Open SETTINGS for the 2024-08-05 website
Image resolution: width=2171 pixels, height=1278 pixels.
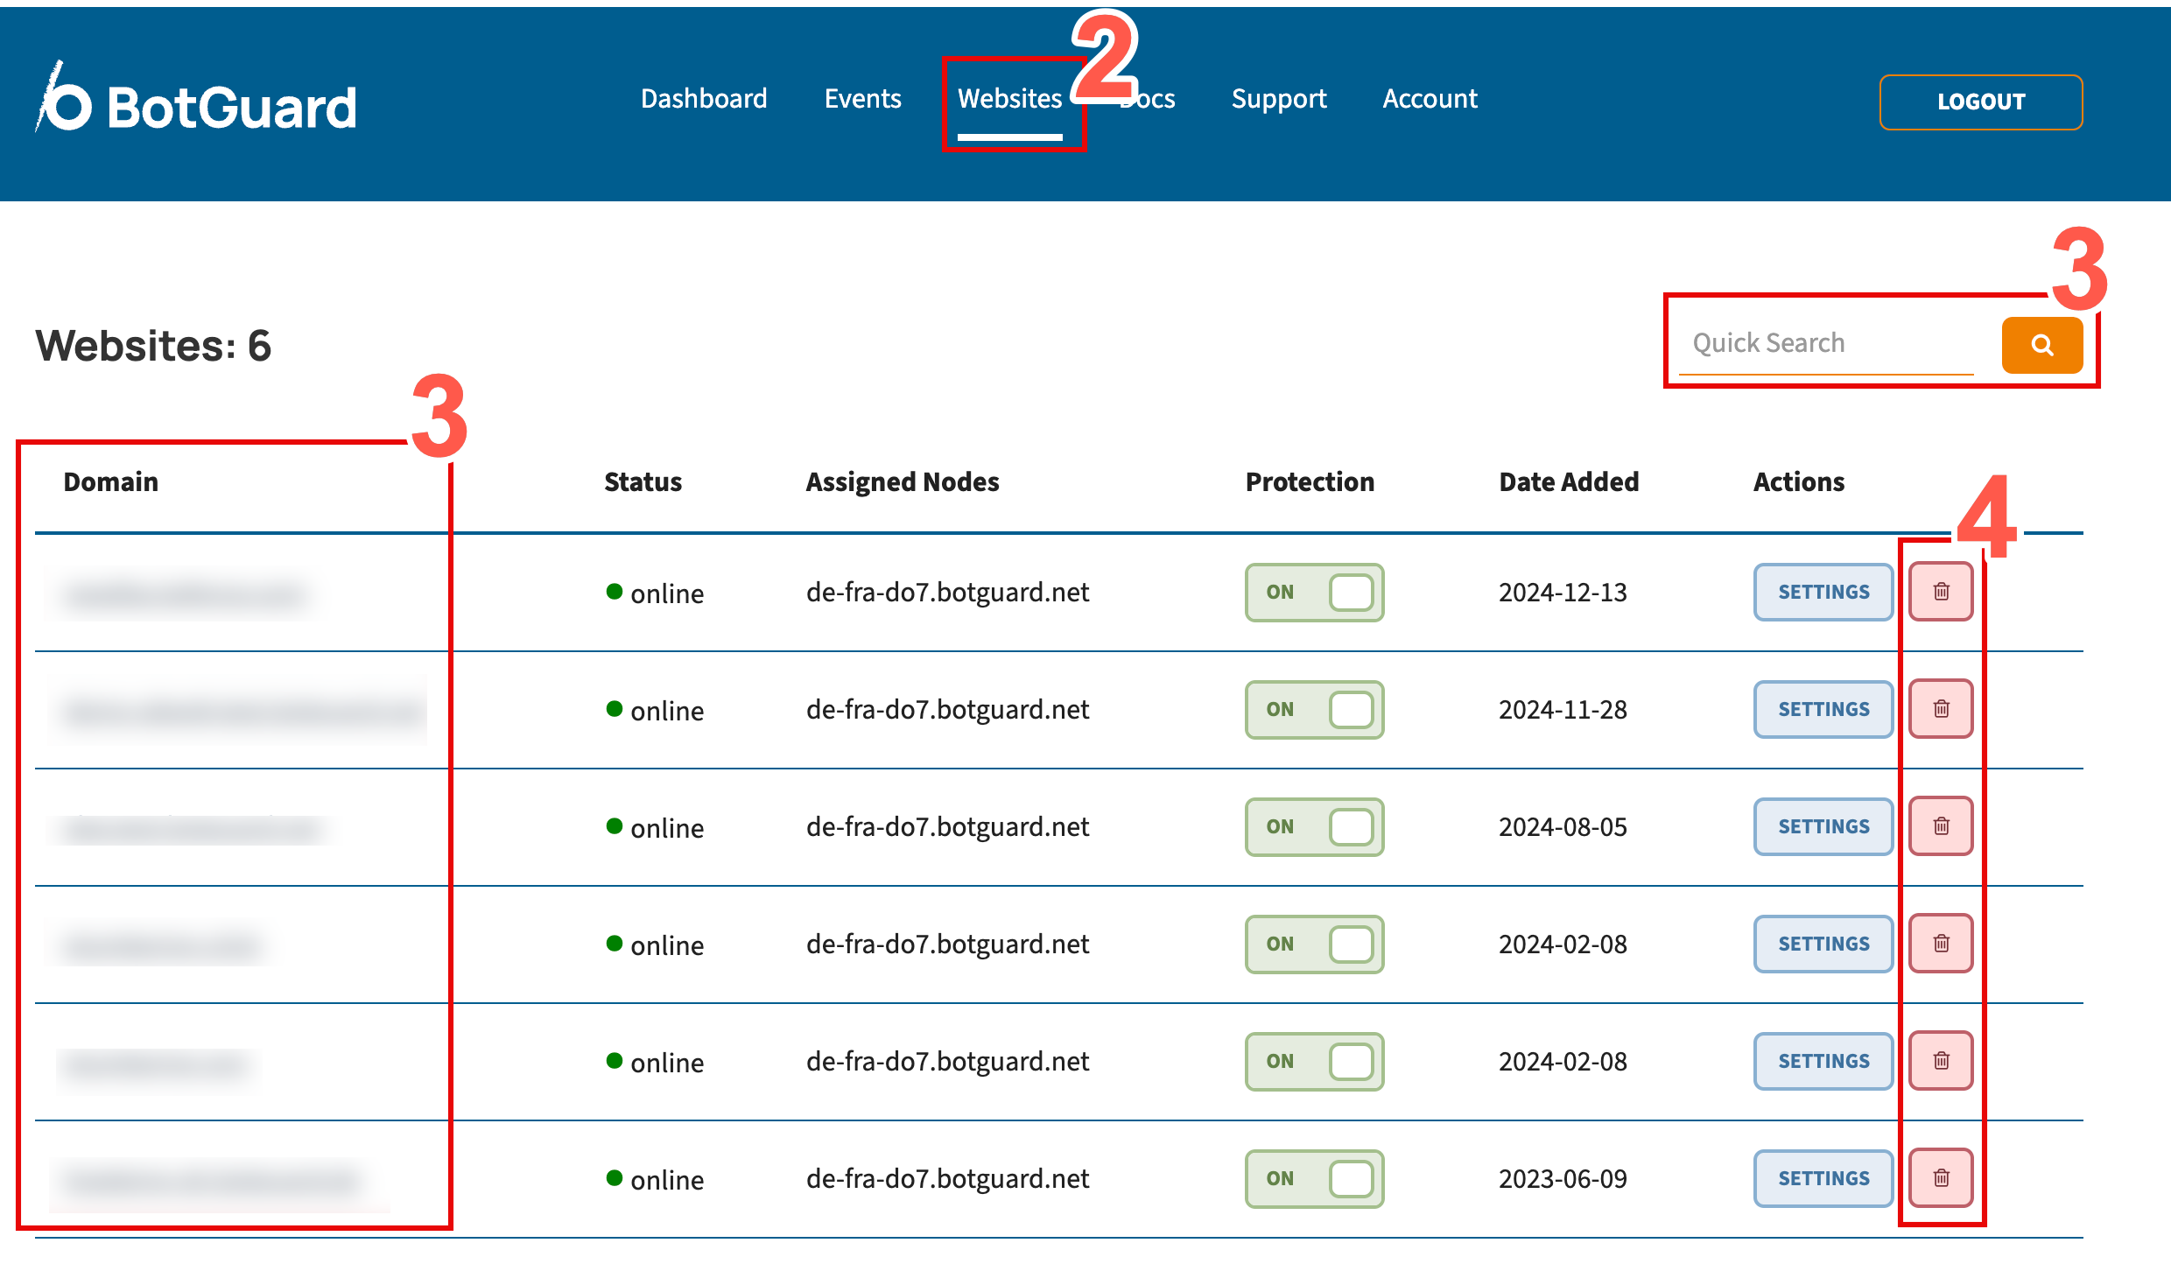tap(1823, 827)
